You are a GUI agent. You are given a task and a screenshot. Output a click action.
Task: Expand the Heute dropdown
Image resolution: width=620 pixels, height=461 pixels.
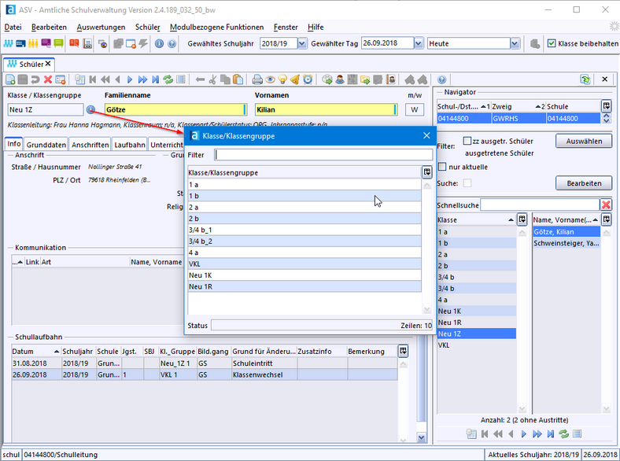(515, 43)
